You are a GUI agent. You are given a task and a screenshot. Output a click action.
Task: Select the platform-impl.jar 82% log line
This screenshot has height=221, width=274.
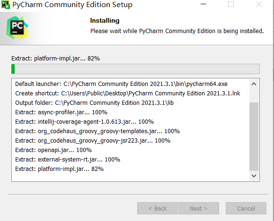pyautogui.click(x=59, y=169)
